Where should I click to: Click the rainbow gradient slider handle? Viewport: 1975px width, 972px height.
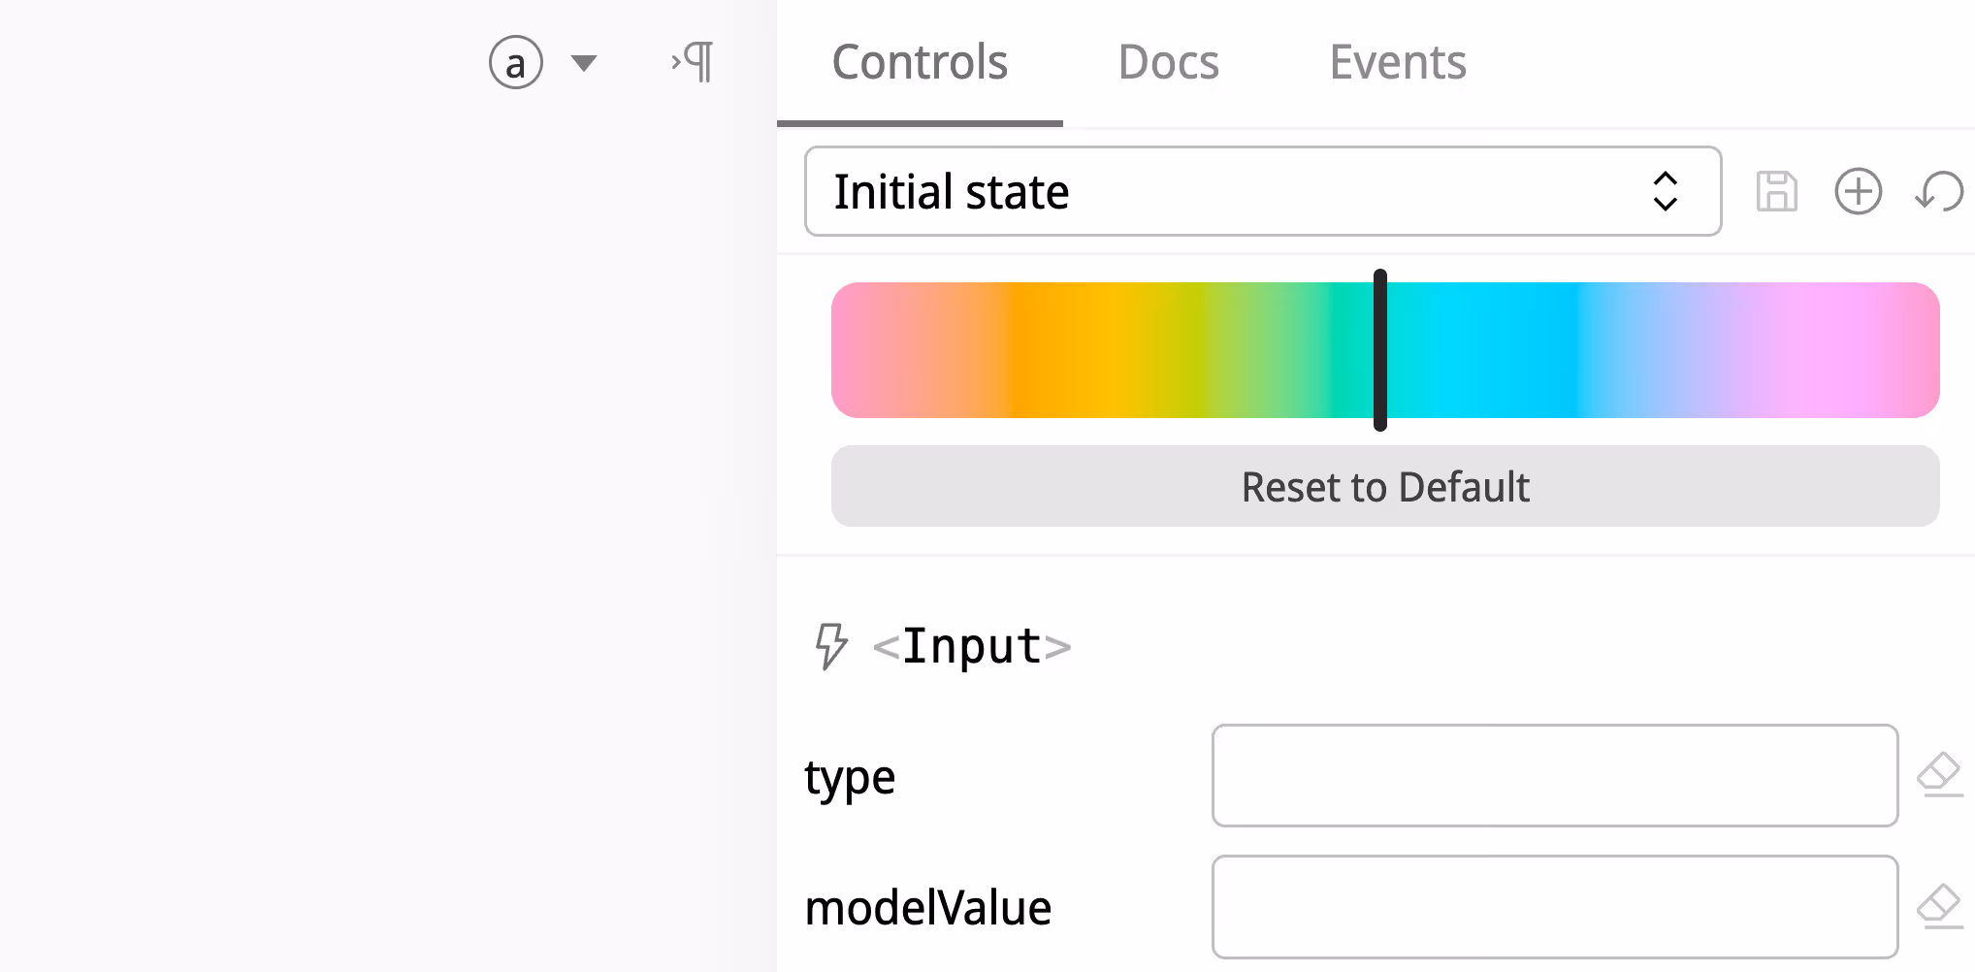[1380, 350]
